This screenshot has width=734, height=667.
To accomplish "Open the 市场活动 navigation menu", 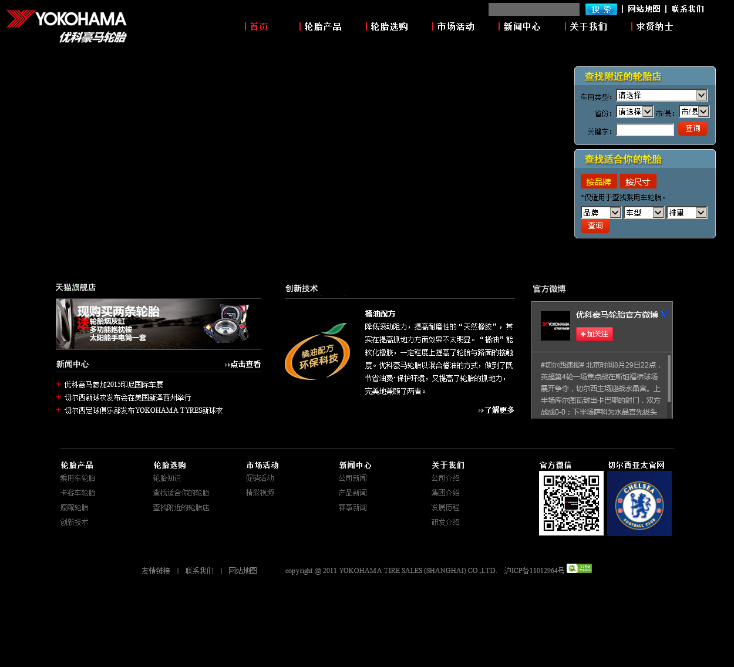I will (455, 26).
